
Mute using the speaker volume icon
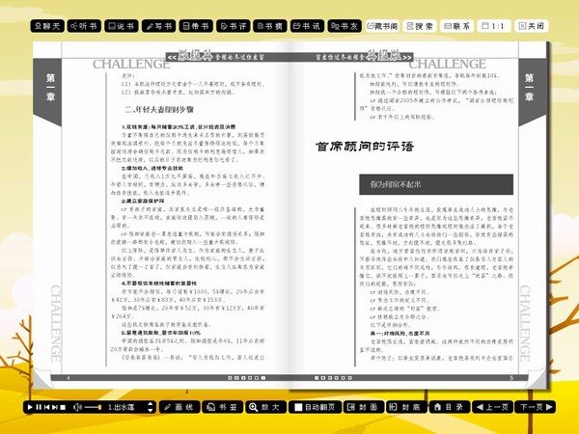pyautogui.click(x=77, y=407)
